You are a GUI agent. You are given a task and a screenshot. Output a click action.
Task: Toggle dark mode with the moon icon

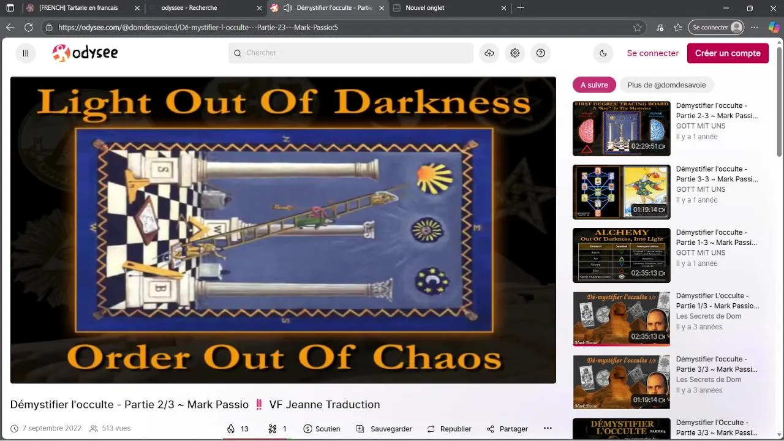603,53
